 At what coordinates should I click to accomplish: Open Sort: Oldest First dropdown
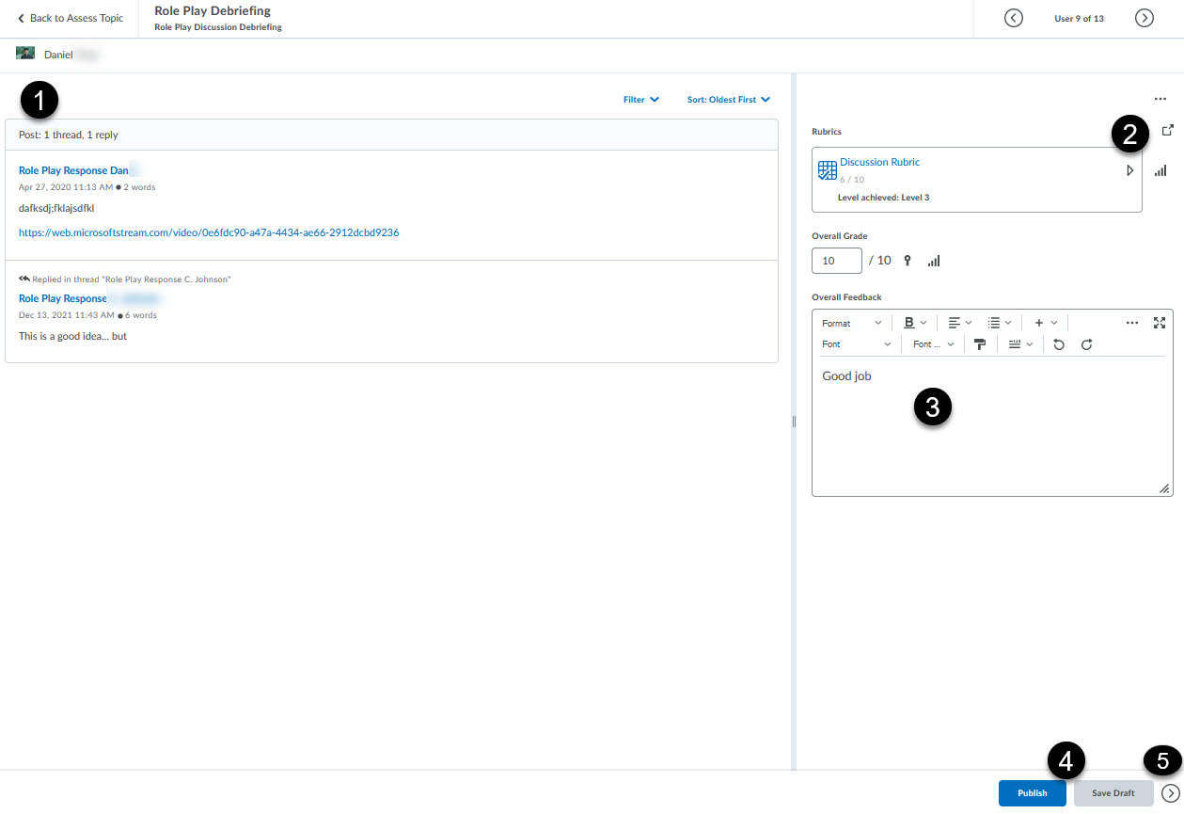pos(728,100)
